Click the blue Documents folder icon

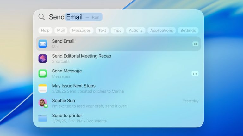[x=43, y=118]
